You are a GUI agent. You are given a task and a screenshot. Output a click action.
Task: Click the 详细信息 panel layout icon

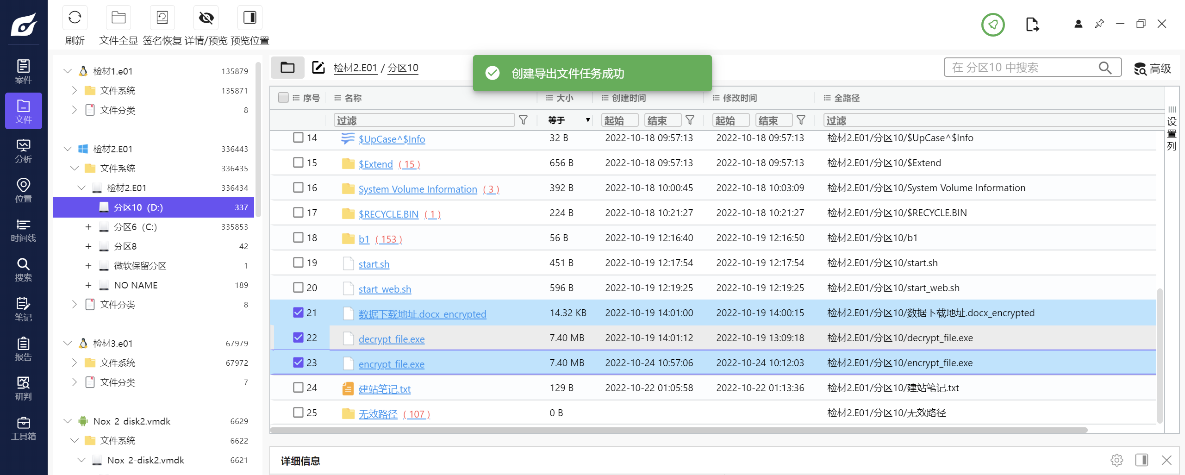point(1141,460)
